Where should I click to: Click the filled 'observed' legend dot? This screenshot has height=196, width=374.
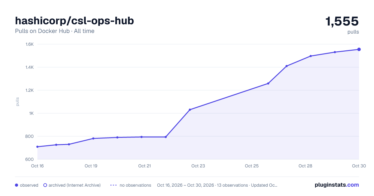click(17, 185)
